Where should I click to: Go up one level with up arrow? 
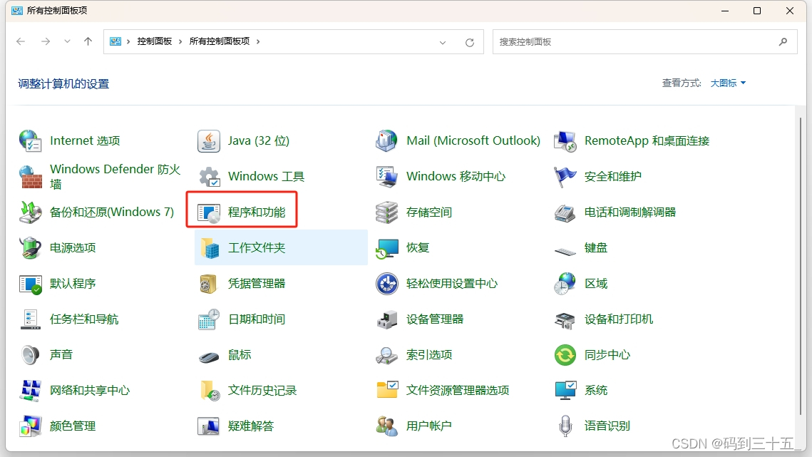88,41
